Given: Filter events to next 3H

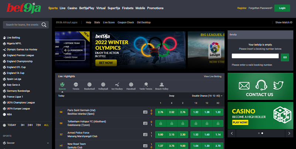Looking at the screenshot, I should point(23,125).
